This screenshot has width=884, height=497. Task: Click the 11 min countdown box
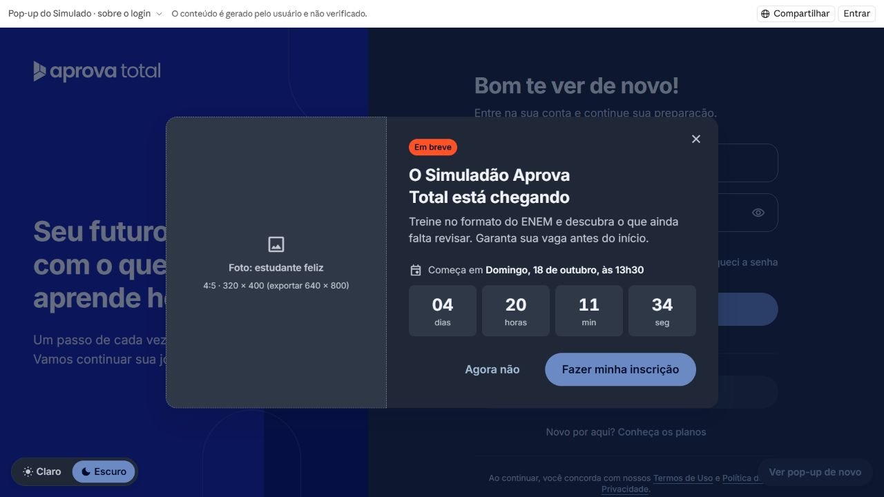click(589, 311)
